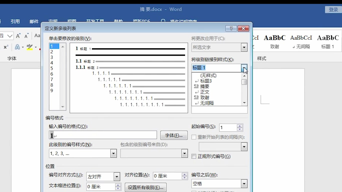Click the number format input field

click(x=103, y=135)
